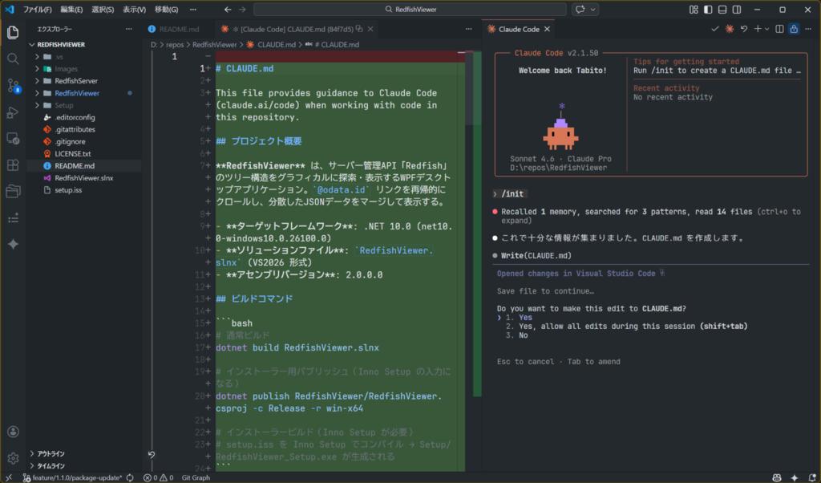Screen dimensions: 821x483
Task: Open the ファイル(F) menu
Action: 37,10
